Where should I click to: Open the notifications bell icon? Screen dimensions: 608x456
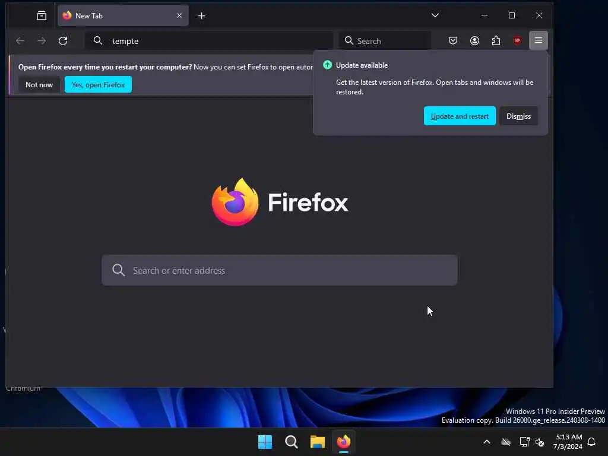click(x=592, y=442)
